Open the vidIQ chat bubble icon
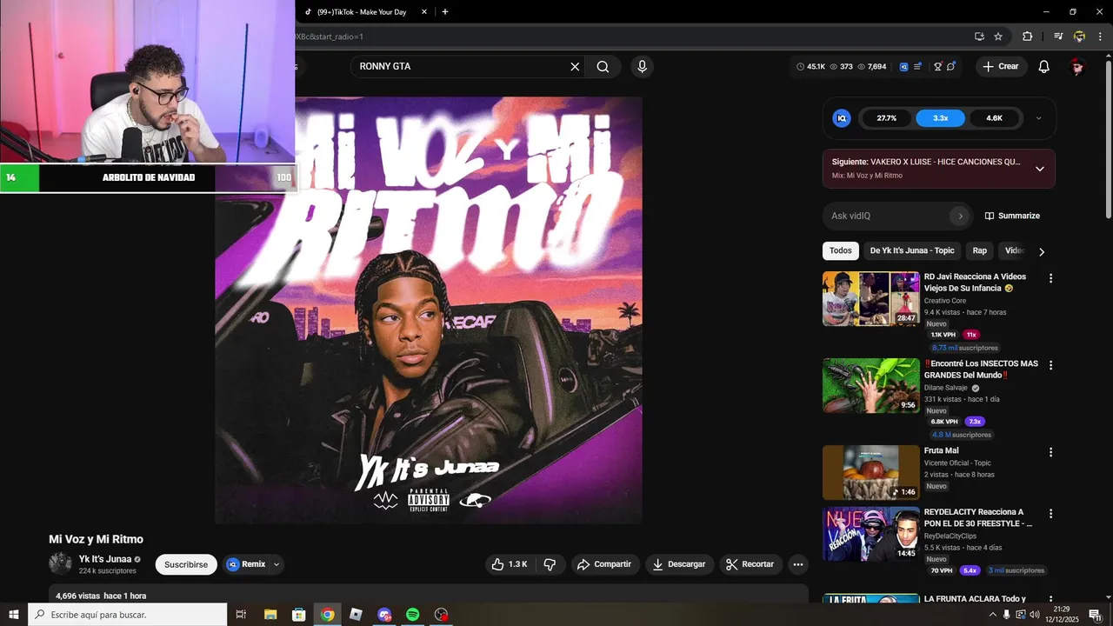 coord(951,67)
